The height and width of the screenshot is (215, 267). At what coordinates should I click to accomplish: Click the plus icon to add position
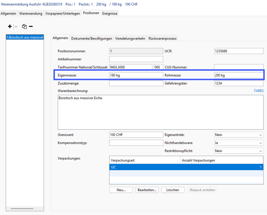[10, 26]
